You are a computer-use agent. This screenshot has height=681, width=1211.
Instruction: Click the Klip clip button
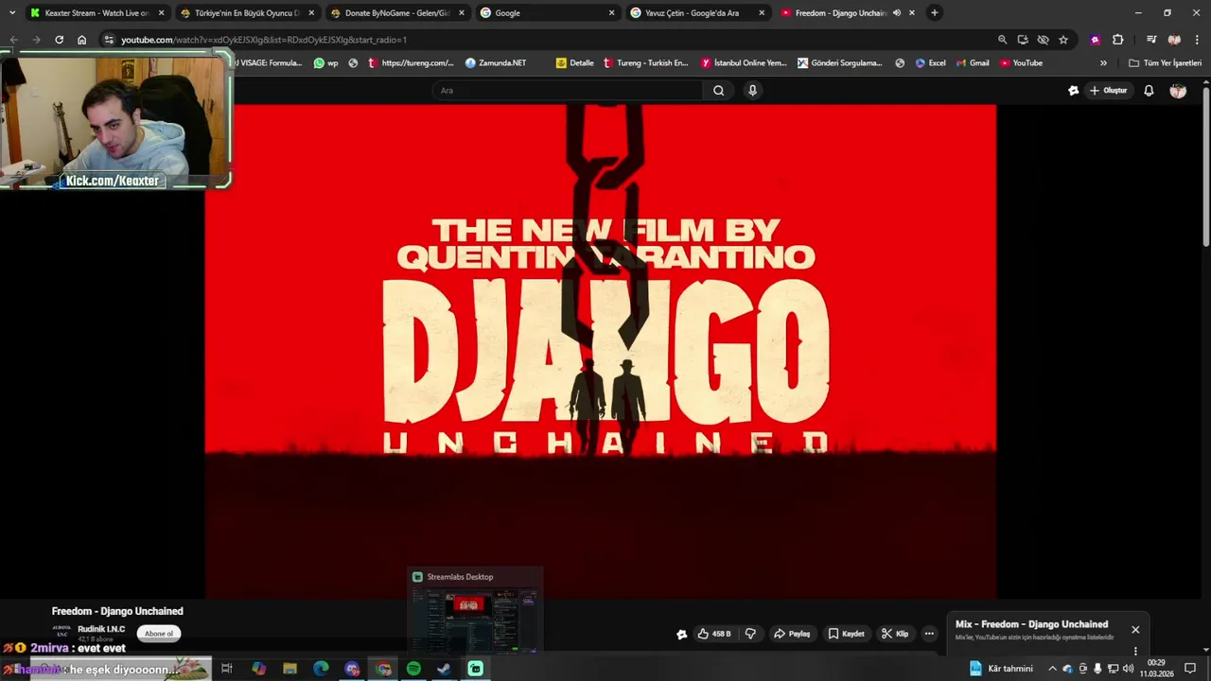tap(894, 634)
